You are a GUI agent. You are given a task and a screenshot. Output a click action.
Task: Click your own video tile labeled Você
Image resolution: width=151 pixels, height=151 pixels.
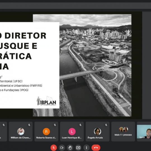tap(144, 131)
